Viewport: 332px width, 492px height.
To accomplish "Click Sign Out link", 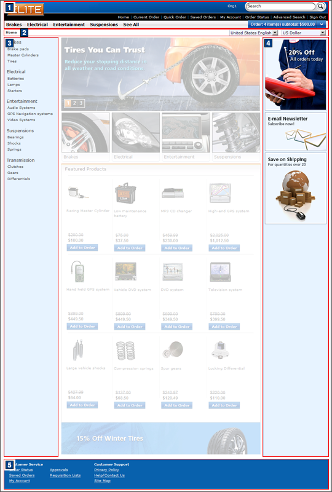I will point(318,17).
